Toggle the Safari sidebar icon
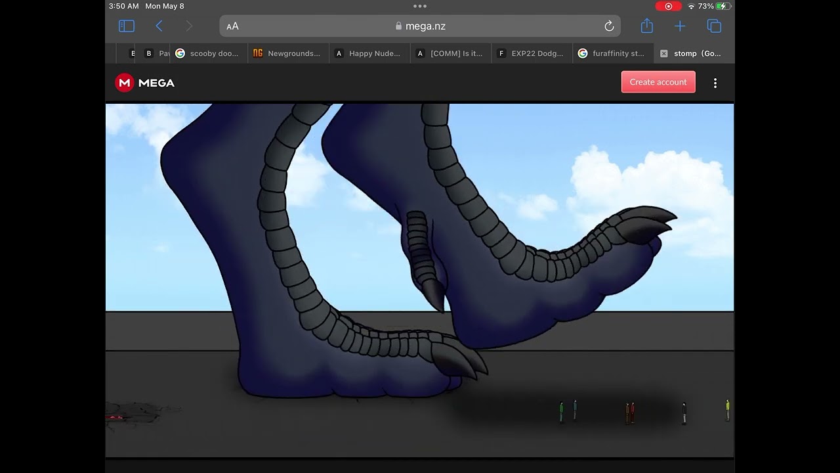This screenshot has width=840, height=473. coord(127,26)
